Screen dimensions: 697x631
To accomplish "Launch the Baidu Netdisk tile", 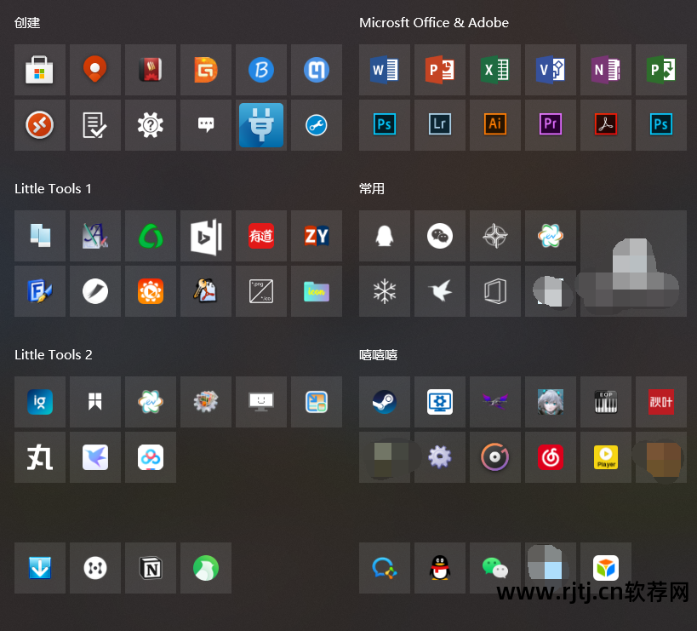I will [x=151, y=457].
